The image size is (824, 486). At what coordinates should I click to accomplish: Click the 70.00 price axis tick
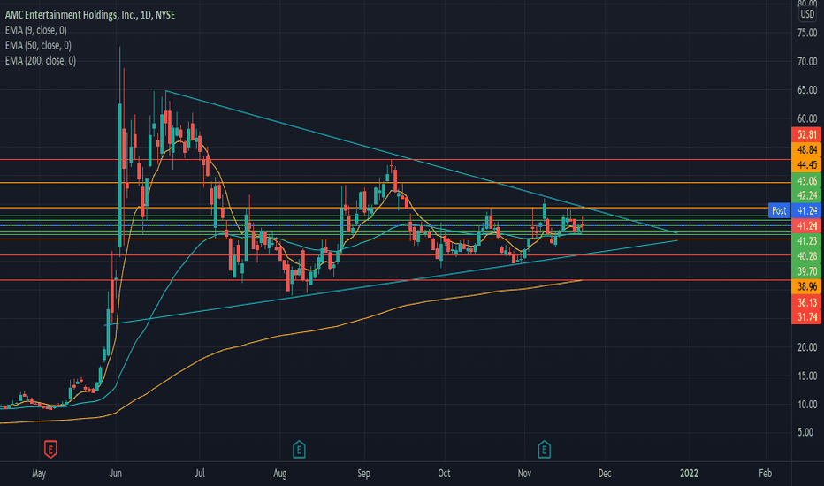point(807,62)
